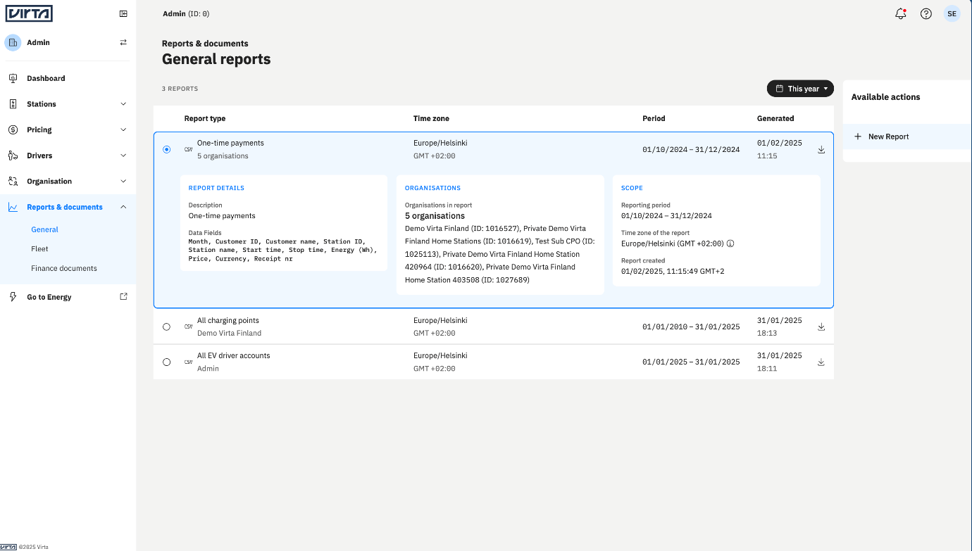This screenshot has width=972, height=551.
Task: Click the Pricing dollar icon
Action: pyautogui.click(x=13, y=129)
